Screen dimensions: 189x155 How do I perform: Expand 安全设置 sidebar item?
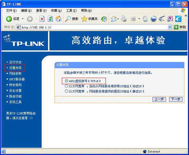point(15,90)
